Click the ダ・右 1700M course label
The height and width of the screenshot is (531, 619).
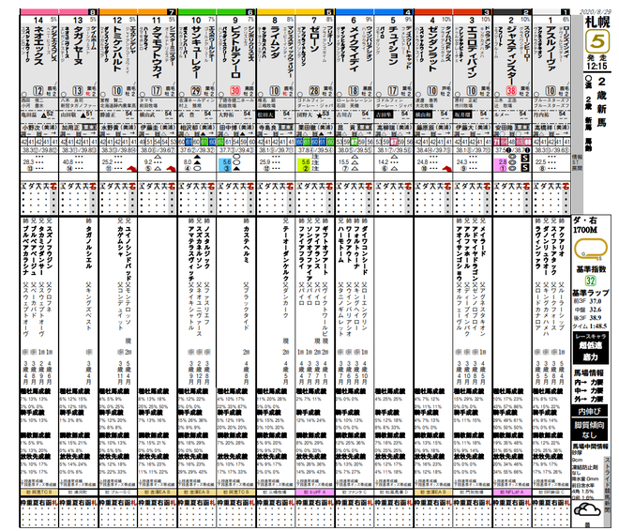(585, 225)
